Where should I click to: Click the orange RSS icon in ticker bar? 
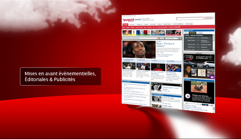click(x=158, y=38)
